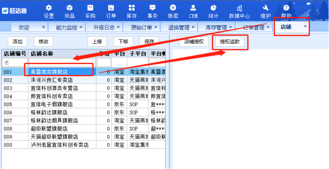Select row 格林韵达旗舰店
Image resolution: width=329 pixels, height=169 pixels.
point(83,113)
